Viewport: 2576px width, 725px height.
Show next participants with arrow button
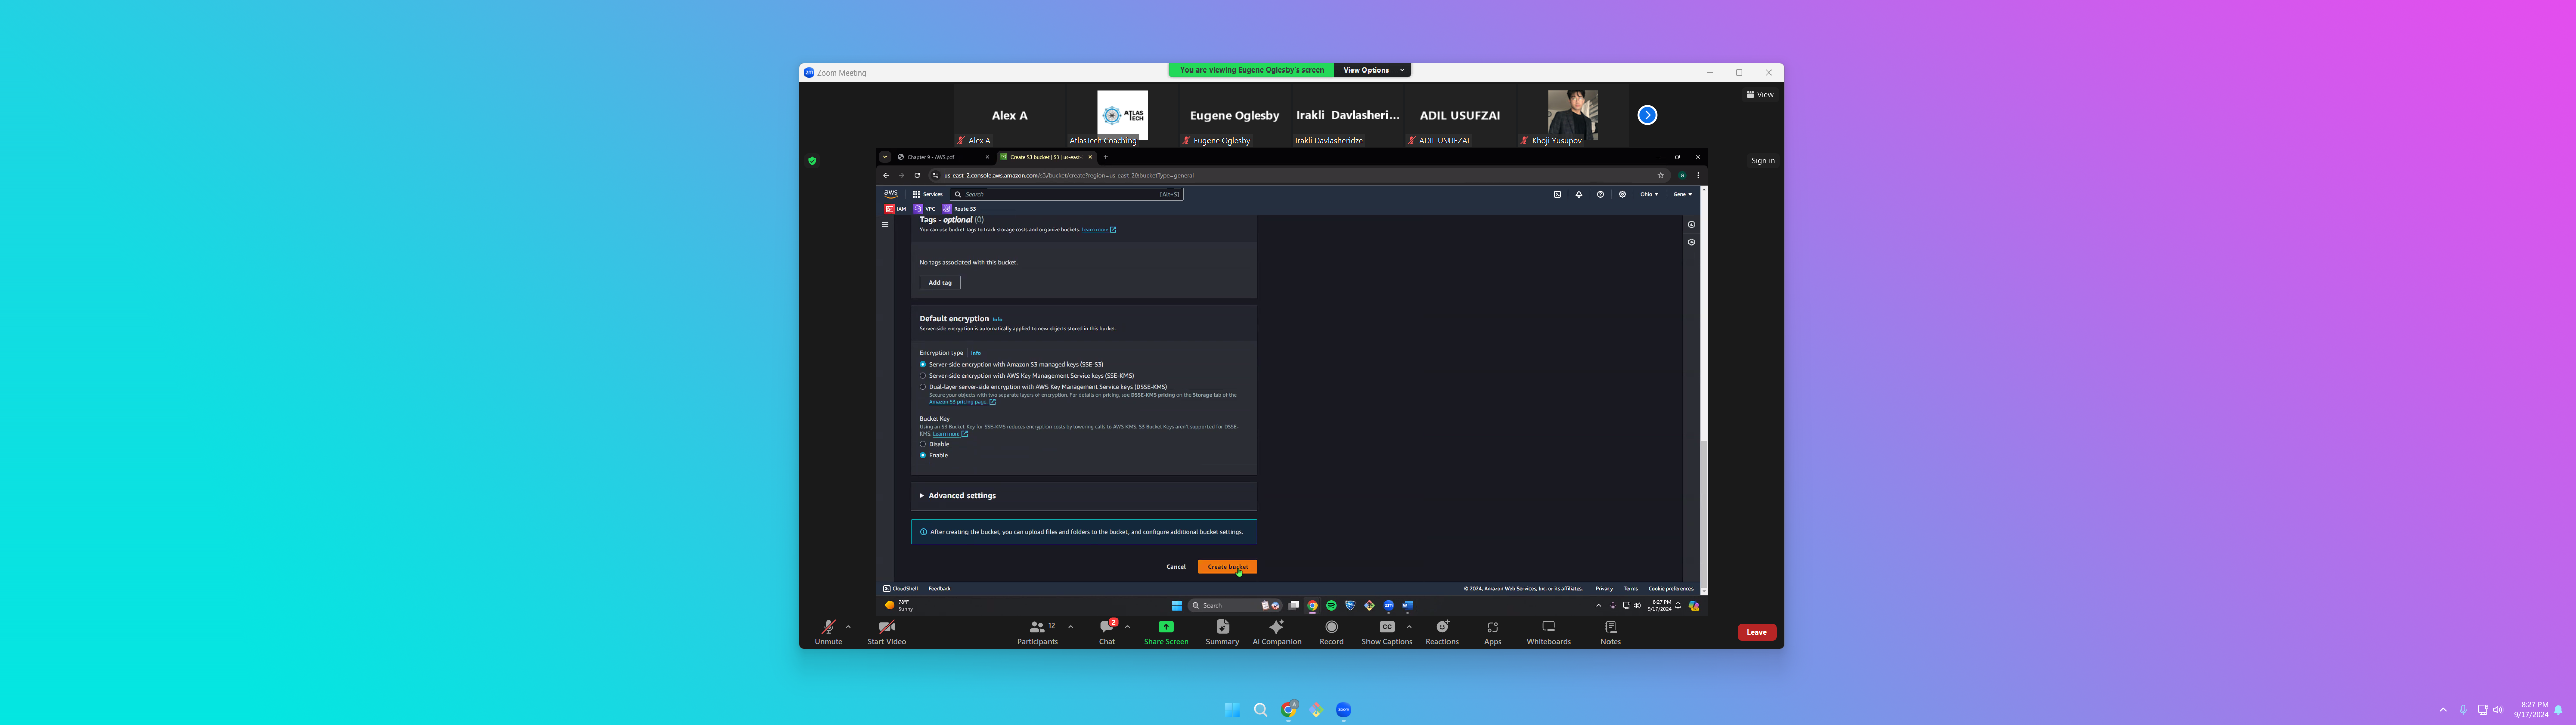[x=1647, y=115]
